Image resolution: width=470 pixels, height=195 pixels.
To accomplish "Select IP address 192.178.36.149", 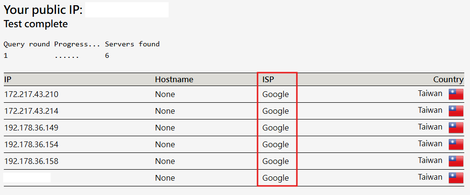I will pyautogui.click(x=31, y=128).
